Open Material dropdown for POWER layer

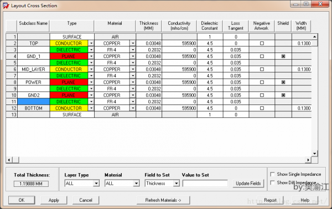(x=133, y=82)
